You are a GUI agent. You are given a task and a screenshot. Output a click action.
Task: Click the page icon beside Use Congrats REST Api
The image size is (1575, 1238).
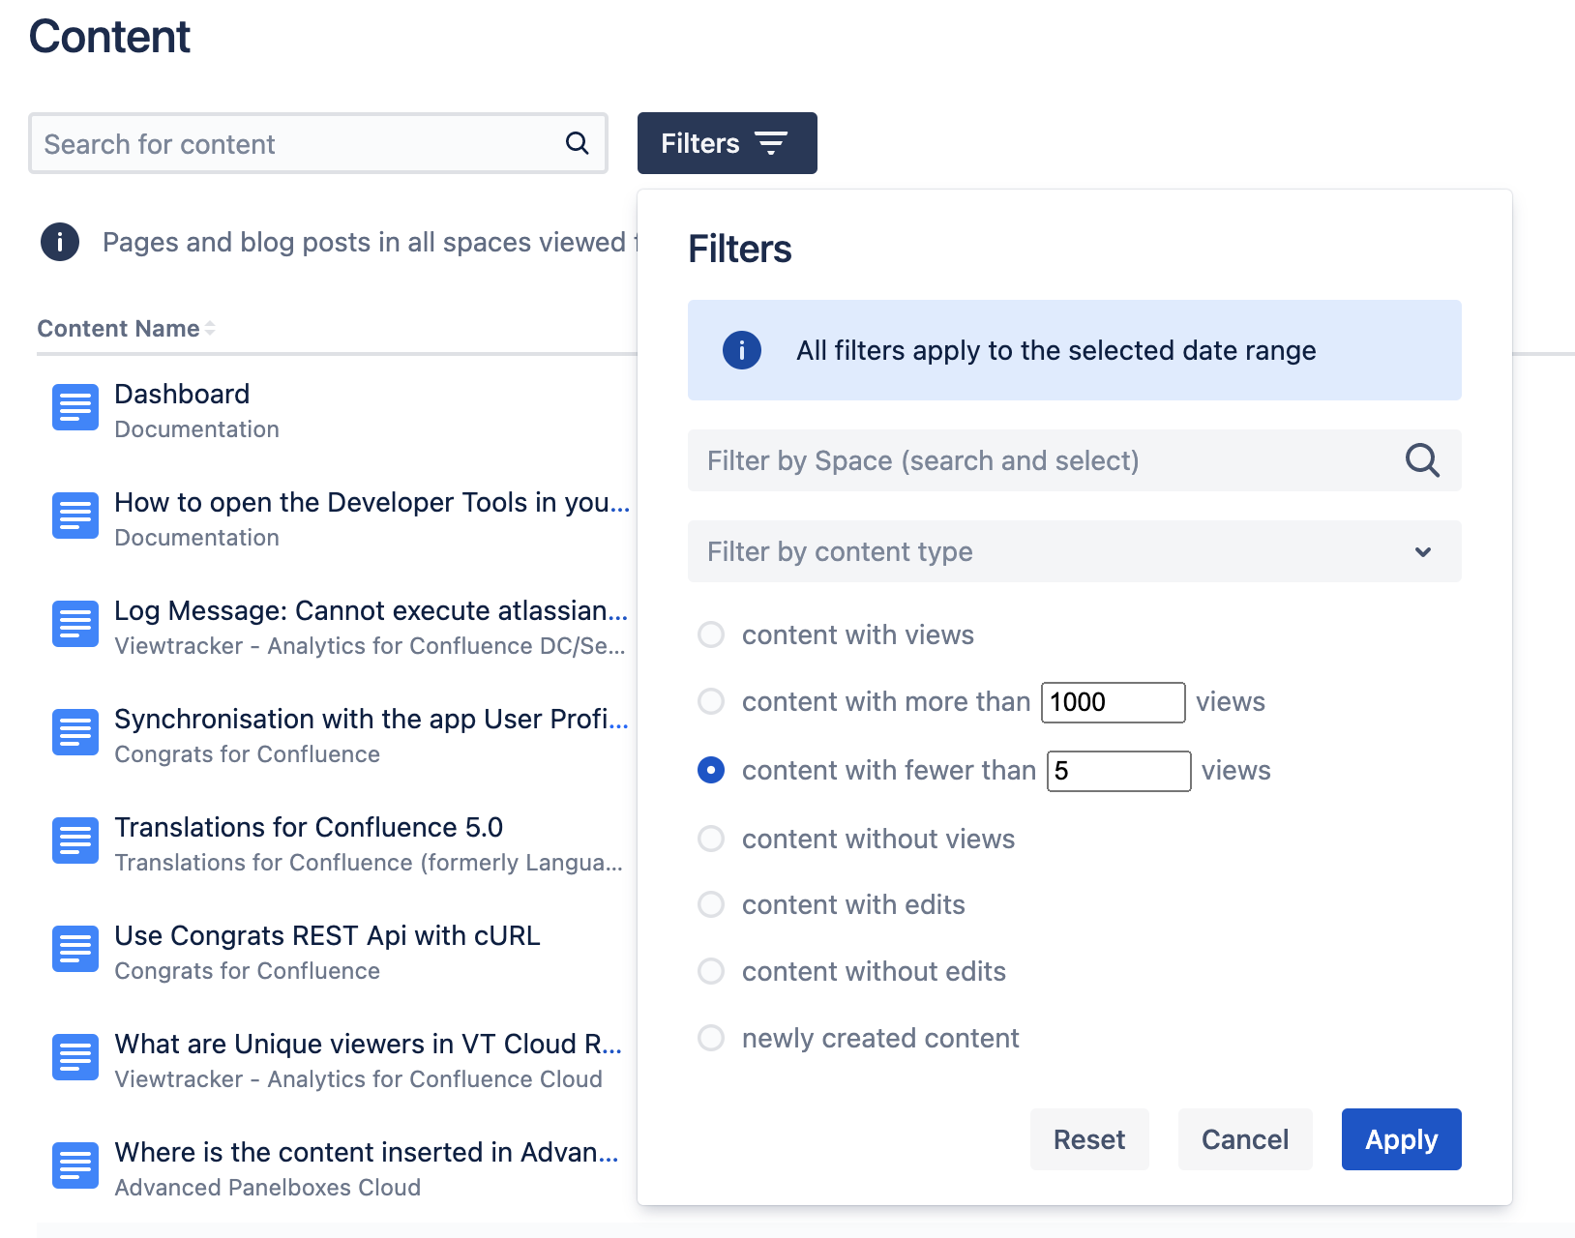click(x=74, y=950)
